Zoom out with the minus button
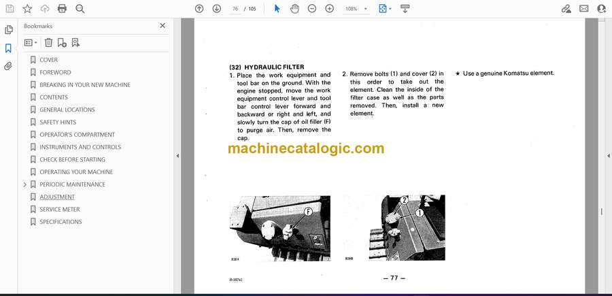The width and height of the screenshot is (612, 296). pyautogui.click(x=312, y=9)
